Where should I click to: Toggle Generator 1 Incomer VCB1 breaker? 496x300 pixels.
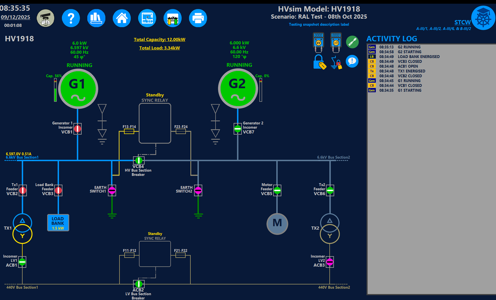(x=78, y=129)
